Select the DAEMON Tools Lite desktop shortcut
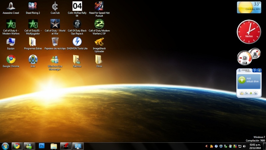Viewport: 266px width, 150px height. tap(77, 43)
